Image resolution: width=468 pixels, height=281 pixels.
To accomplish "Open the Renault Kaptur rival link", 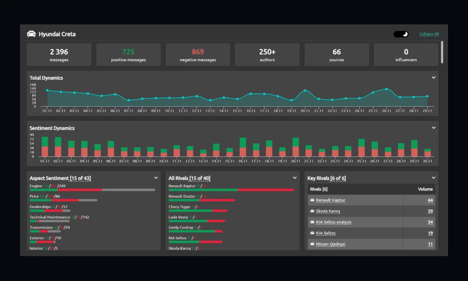I will [330, 200].
